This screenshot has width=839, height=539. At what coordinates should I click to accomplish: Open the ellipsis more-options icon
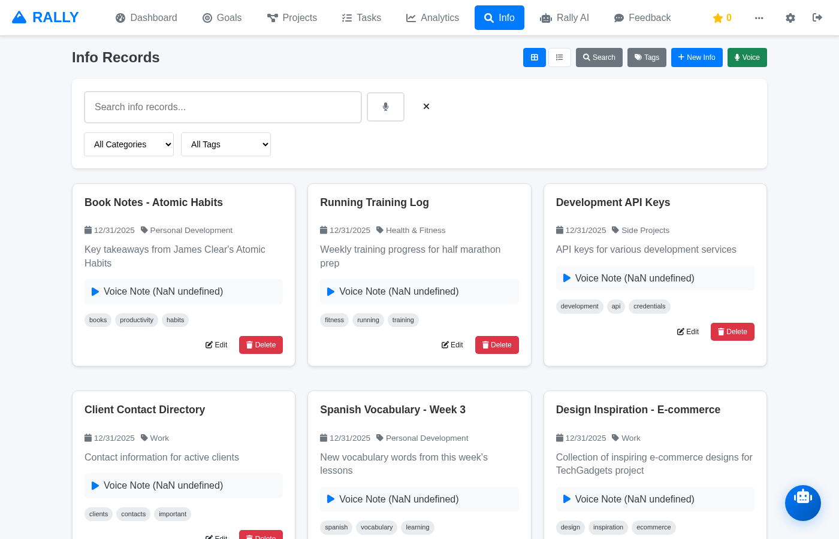[x=759, y=18]
